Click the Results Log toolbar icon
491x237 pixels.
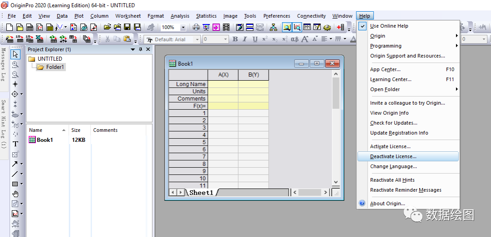pyautogui.click(x=307, y=28)
